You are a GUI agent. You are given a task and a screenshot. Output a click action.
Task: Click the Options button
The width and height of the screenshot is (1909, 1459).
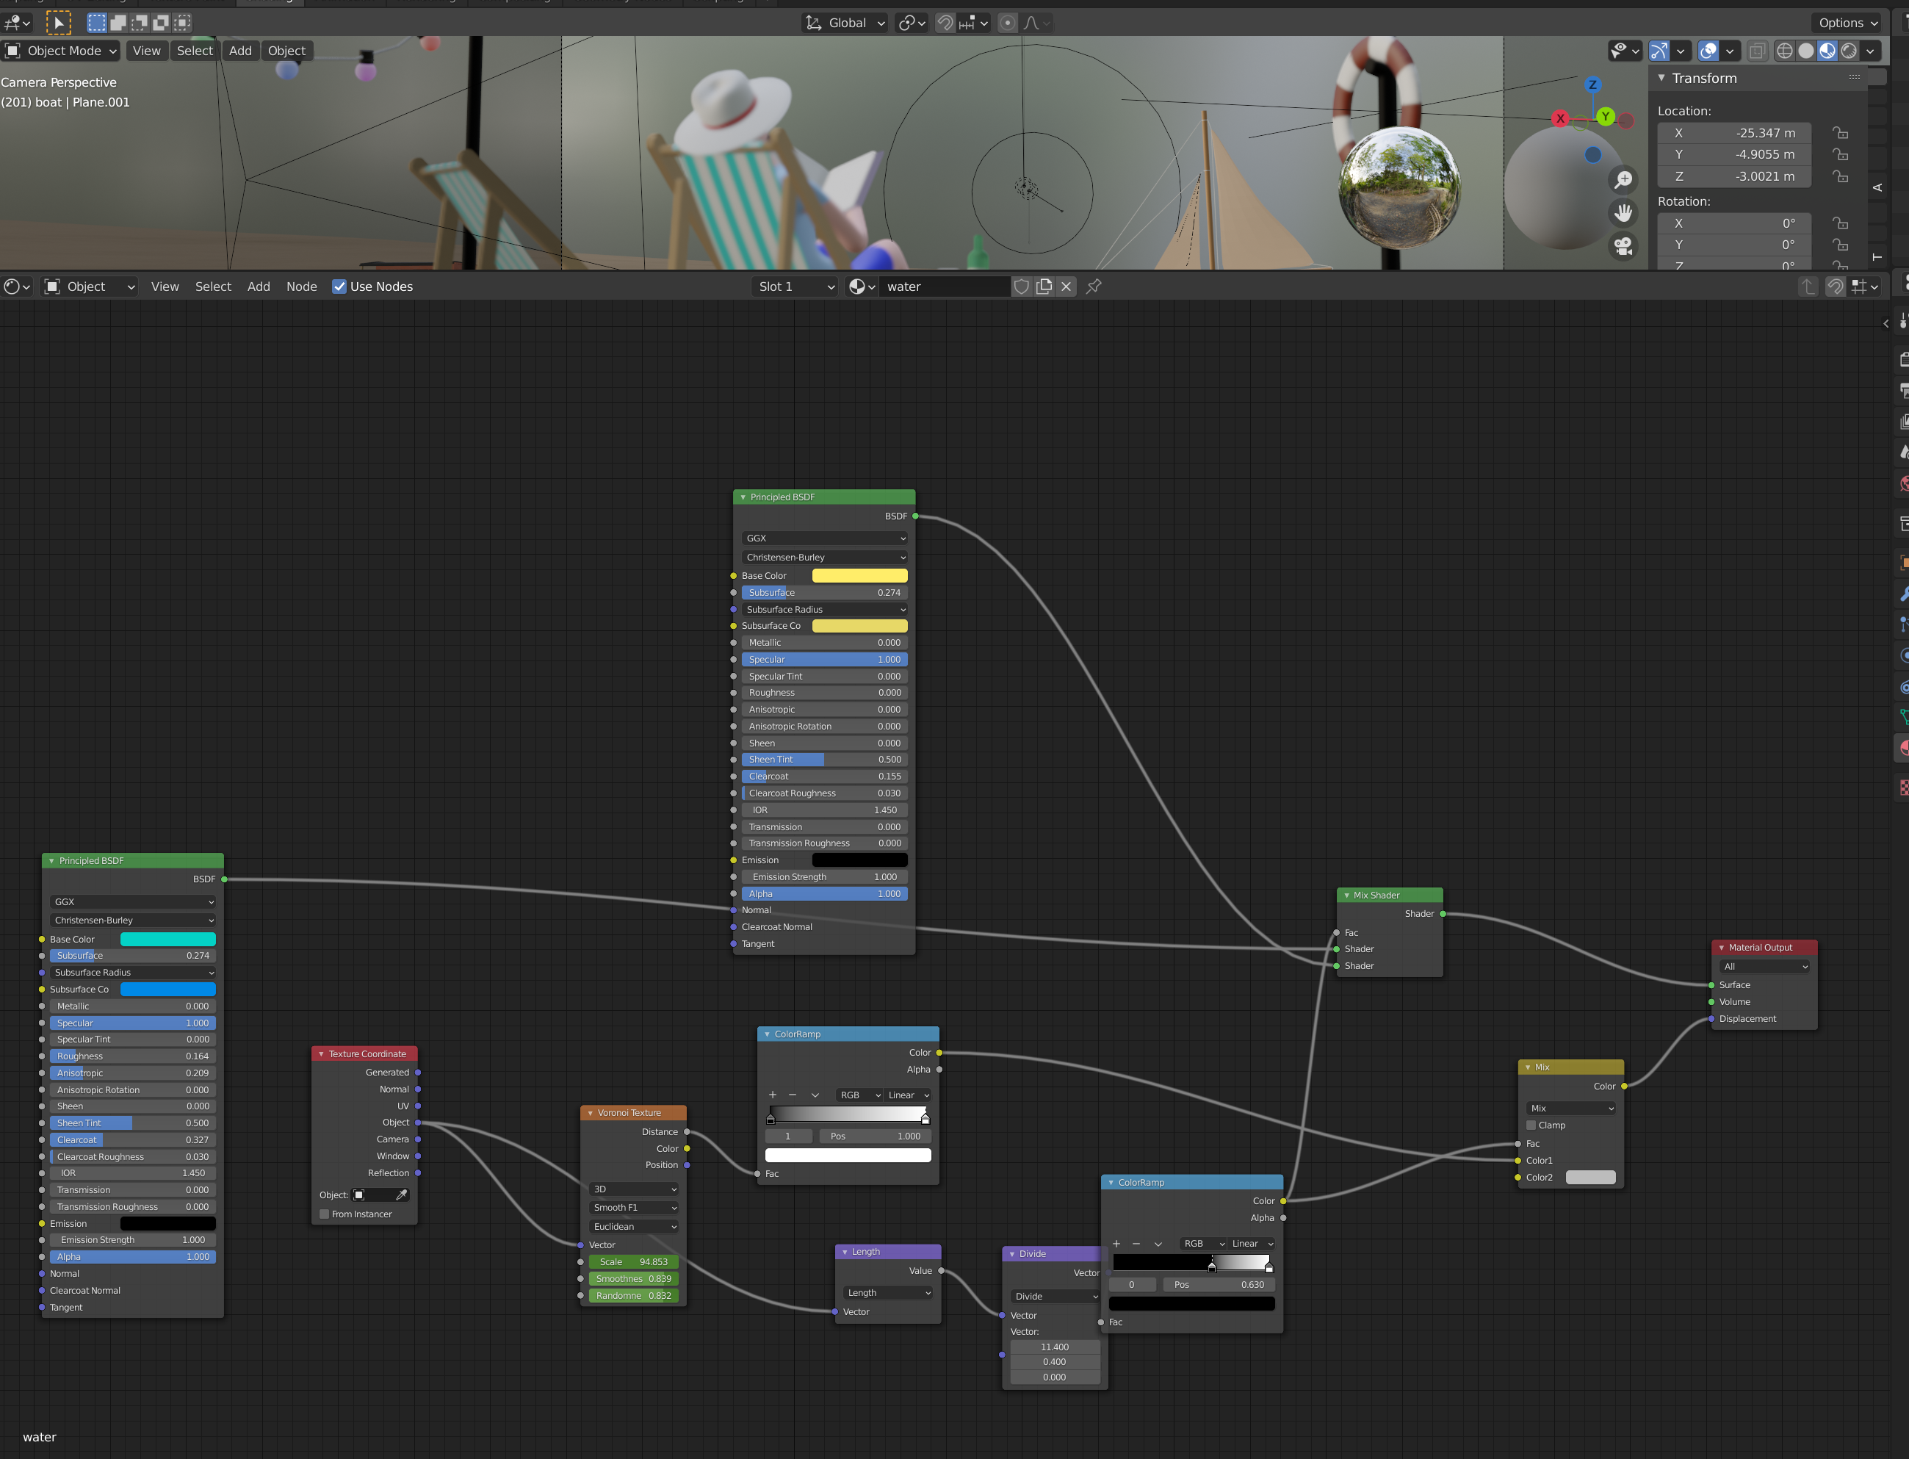[1847, 23]
